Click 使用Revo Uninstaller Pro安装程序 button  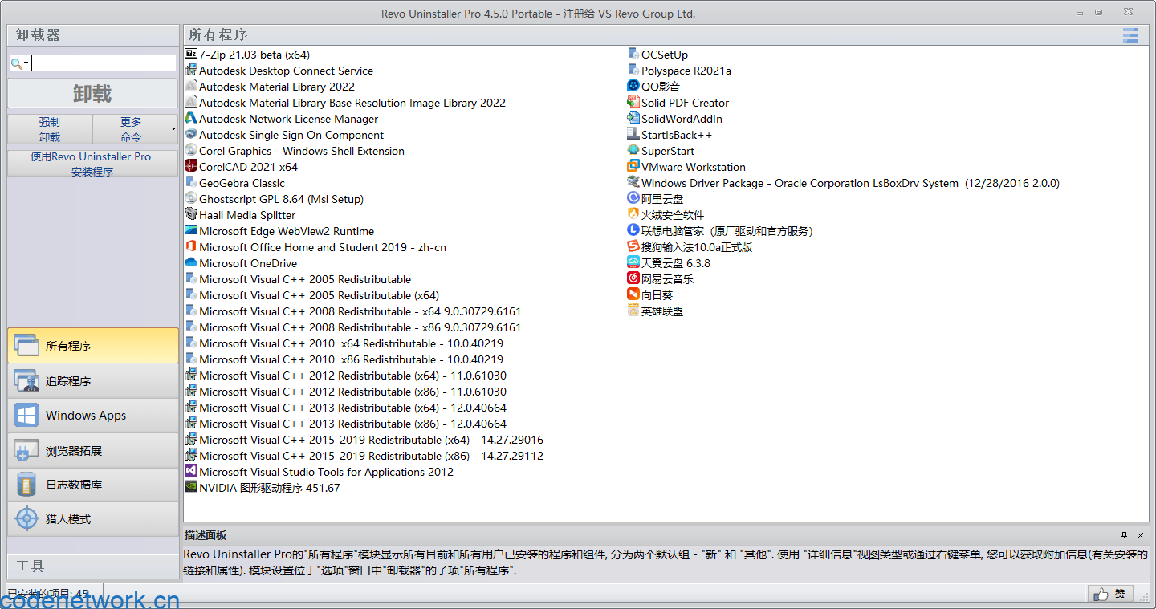tap(92, 164)
